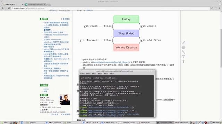This screenshot has height=124, width=222.
Task: Switch to the first browser tab 基本操作
Action: tap(12, 4)
